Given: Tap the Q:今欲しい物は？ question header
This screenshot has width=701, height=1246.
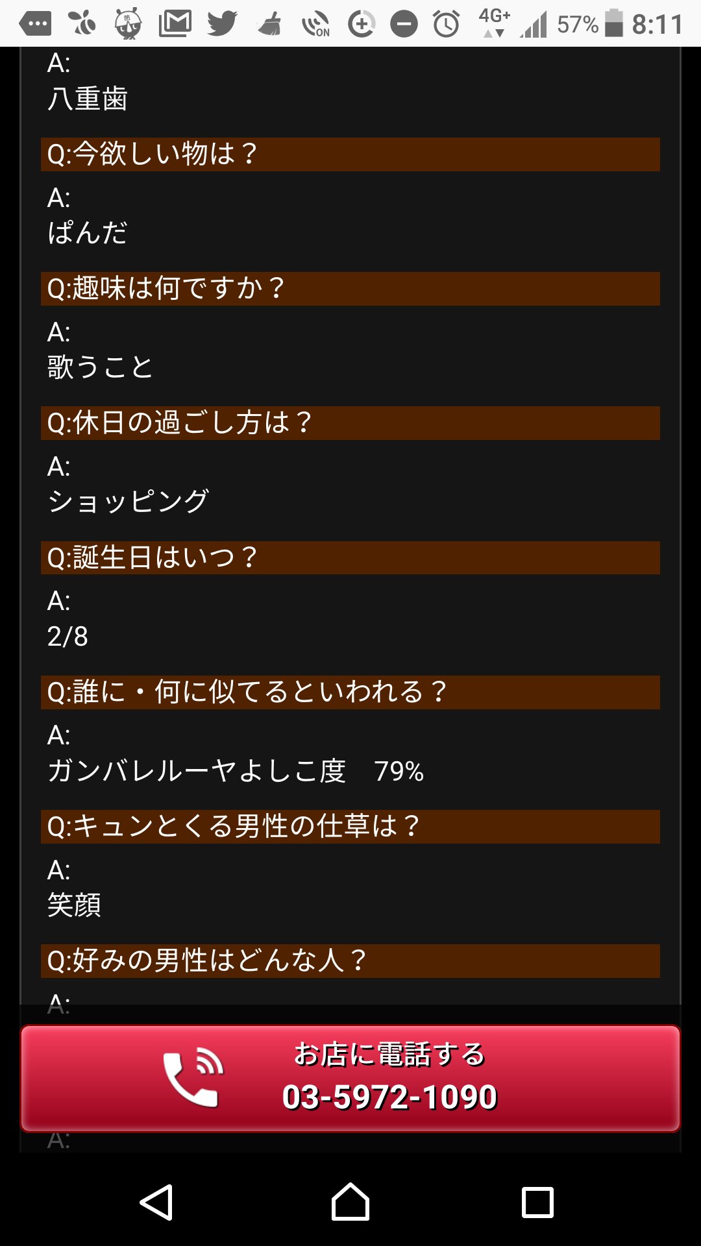Looking at the screenshot, I should point(350,154).
